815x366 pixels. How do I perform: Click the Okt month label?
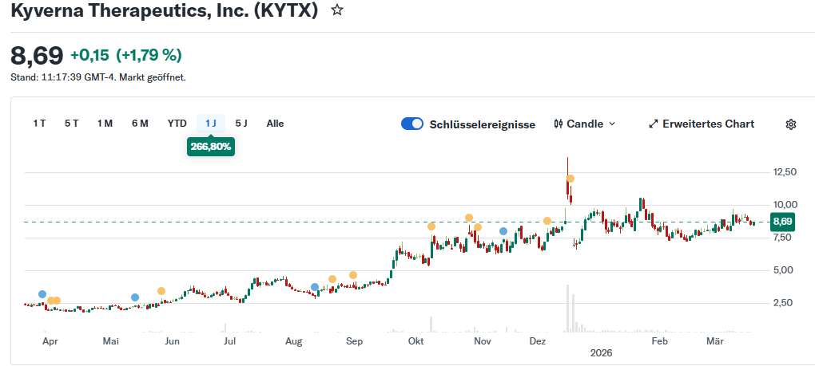[x=415, y=341]
